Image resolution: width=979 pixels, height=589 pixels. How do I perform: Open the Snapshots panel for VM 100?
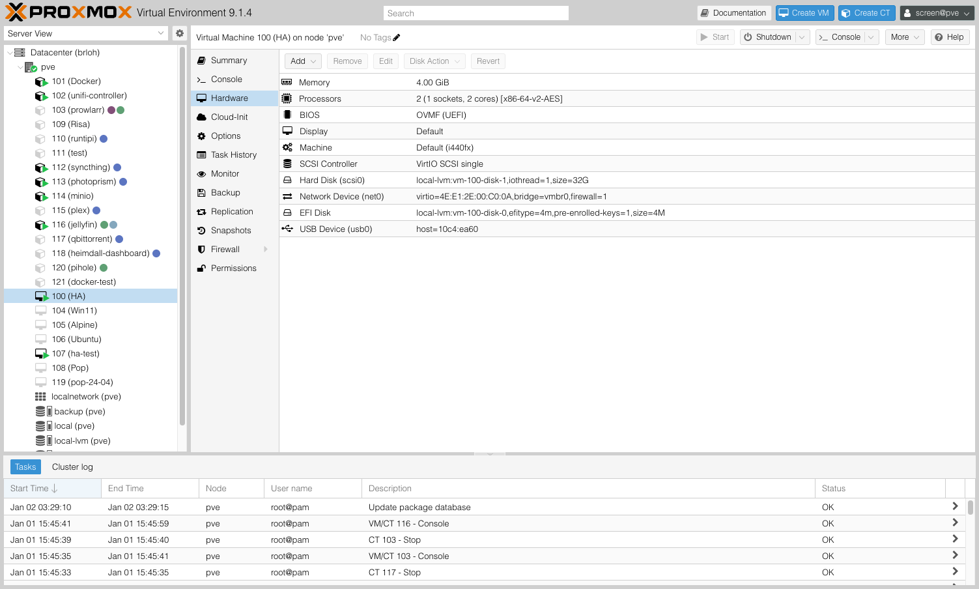point(229,230)
